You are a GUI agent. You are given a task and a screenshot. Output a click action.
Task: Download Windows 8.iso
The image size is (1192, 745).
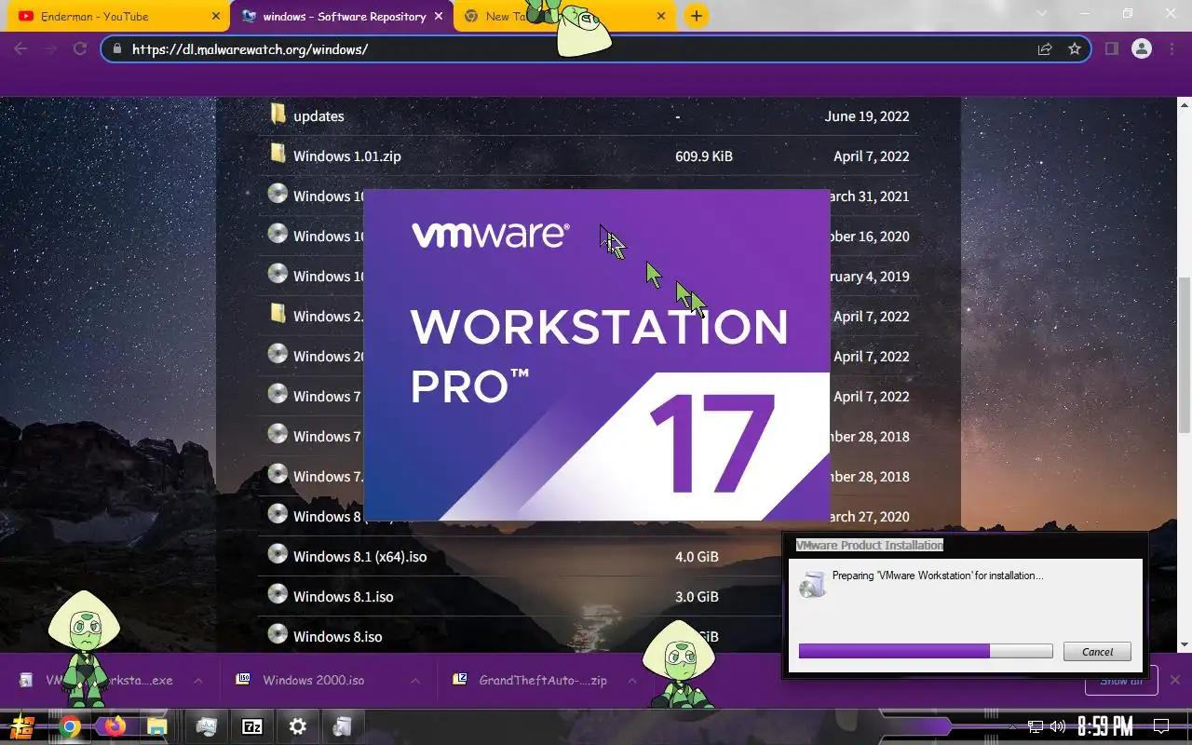coord(337,637)
